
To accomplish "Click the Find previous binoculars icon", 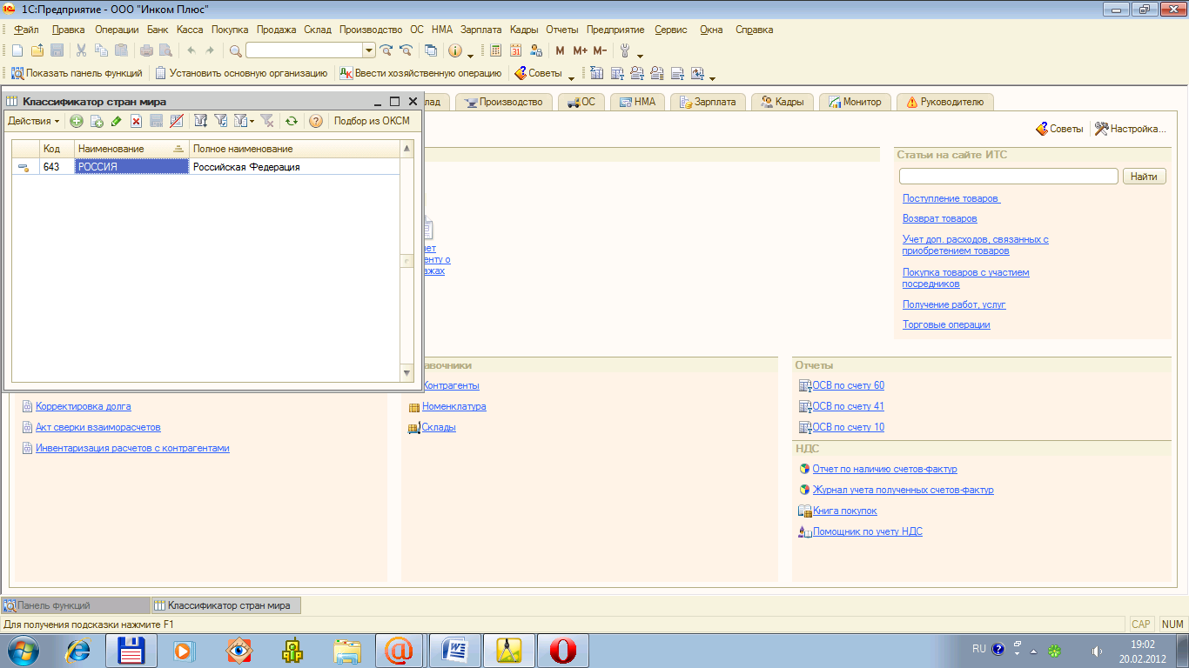I will [406, 50].
